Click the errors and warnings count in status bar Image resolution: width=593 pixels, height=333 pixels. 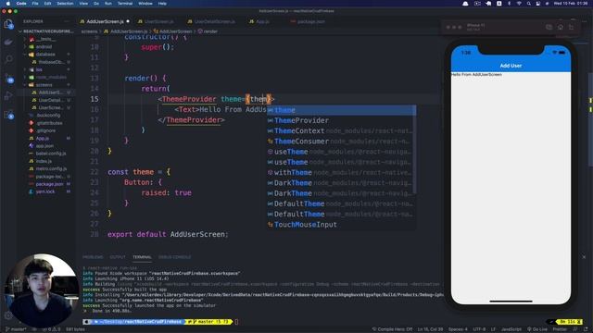coord(52,329)
